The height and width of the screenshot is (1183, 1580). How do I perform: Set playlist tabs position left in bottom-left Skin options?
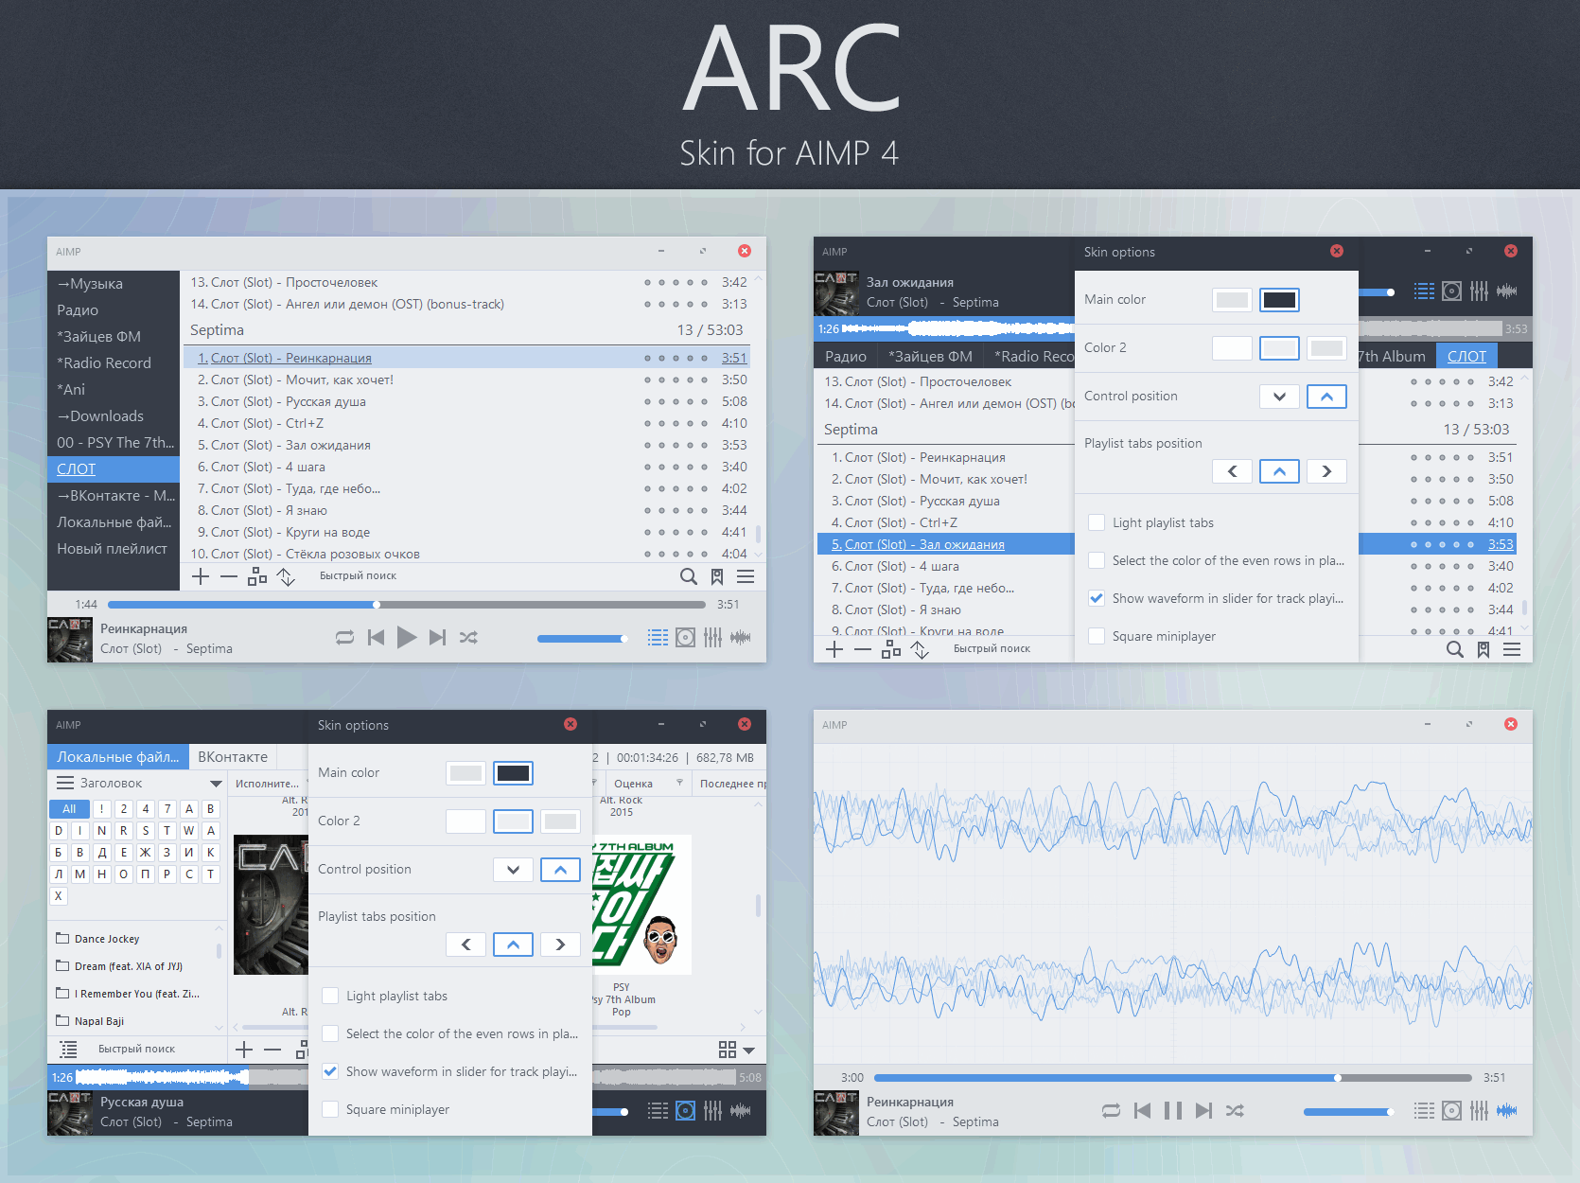pos(465,945)
